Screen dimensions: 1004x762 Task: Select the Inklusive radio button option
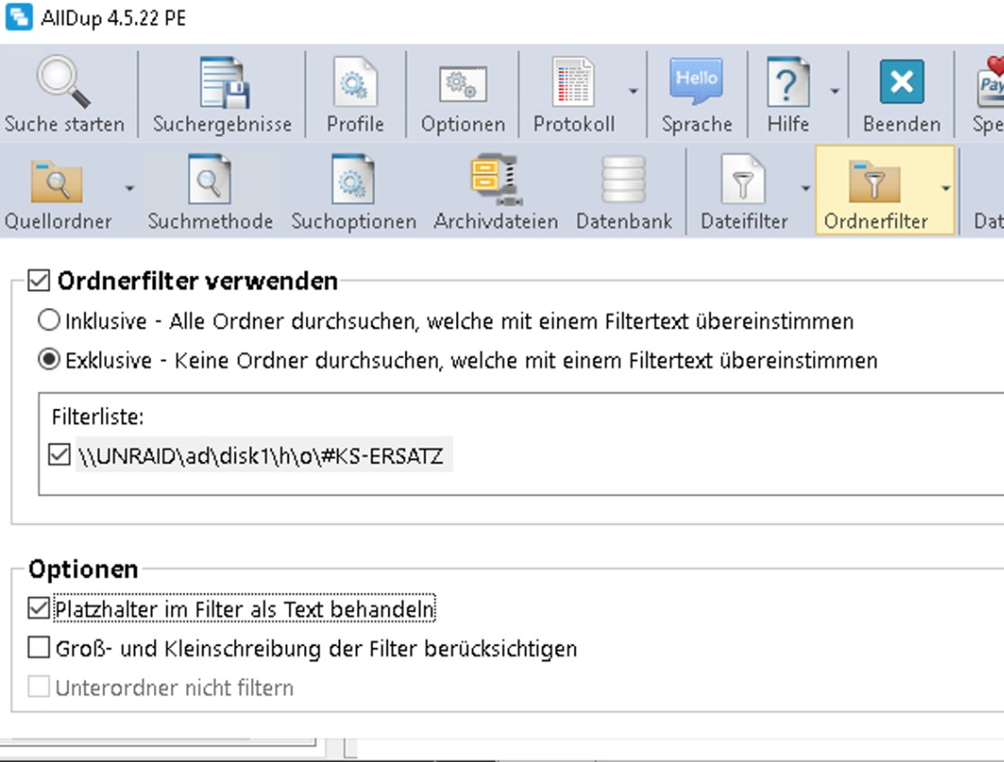(49, 321)
